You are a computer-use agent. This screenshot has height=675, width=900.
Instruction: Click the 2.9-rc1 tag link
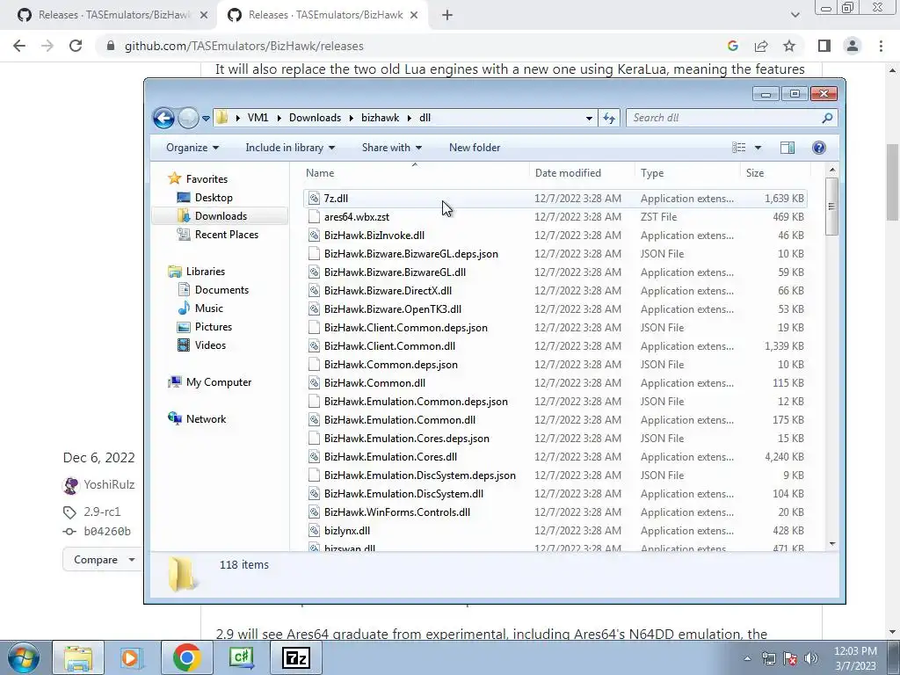(x=102, y=512)
